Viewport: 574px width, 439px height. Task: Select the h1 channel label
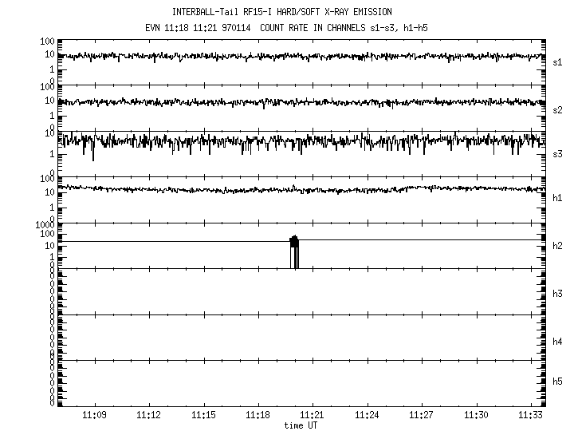pyautogui.click(x=557, y=197)
